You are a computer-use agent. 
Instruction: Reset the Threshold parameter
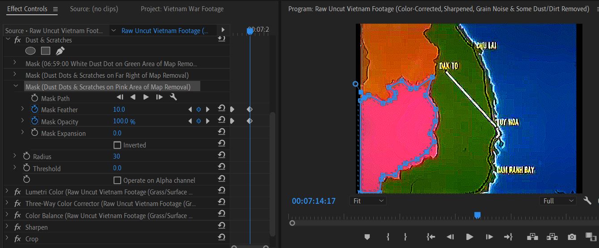tap(221, 167)
